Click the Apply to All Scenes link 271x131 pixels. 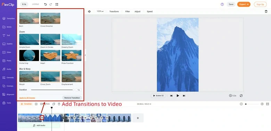[27, 98]
